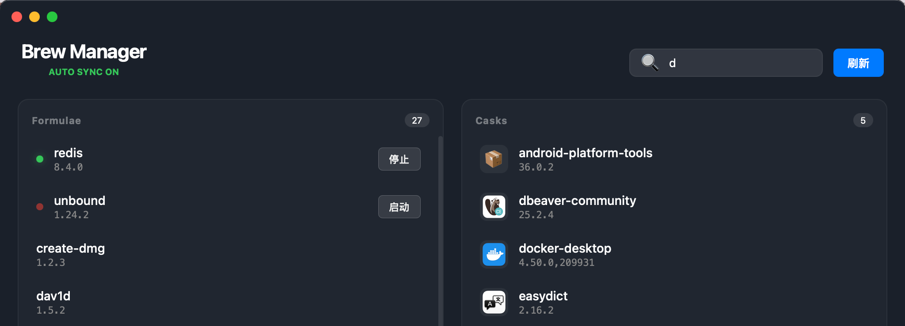
Task: Stop the redis service
Action: (x=399, y=159)
